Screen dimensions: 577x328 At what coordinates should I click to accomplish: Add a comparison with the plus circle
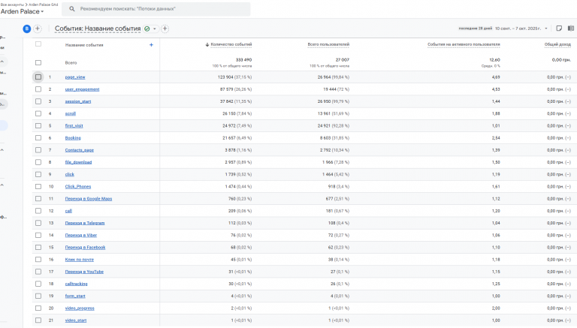(38, 29)
